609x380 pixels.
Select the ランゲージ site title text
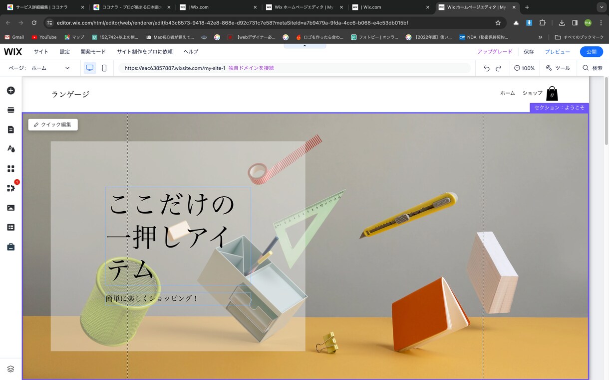pos(70,94)
